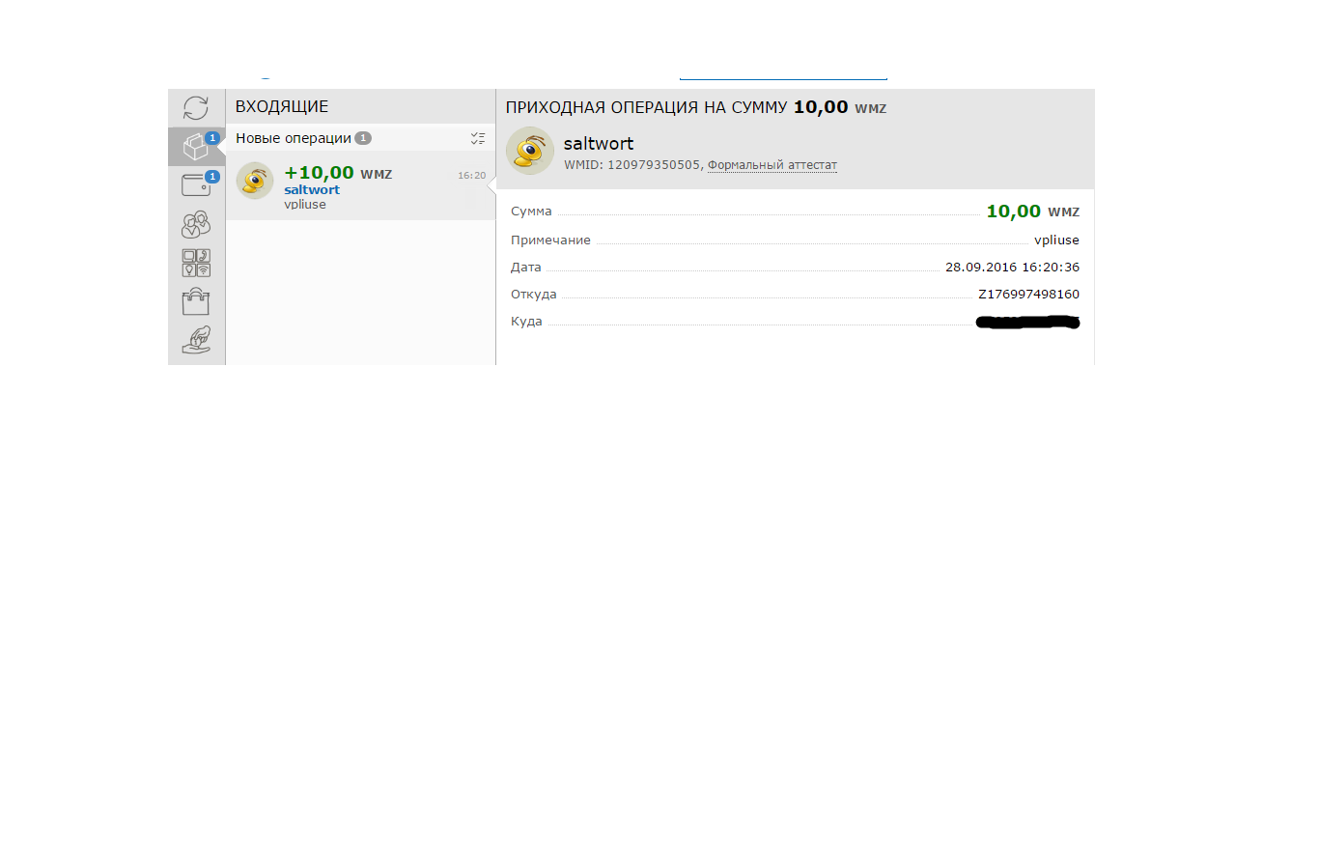Viewport: 1319px width, 847px height.
Task: Open the shopping bag icon
Action: [x=196, y=301]
